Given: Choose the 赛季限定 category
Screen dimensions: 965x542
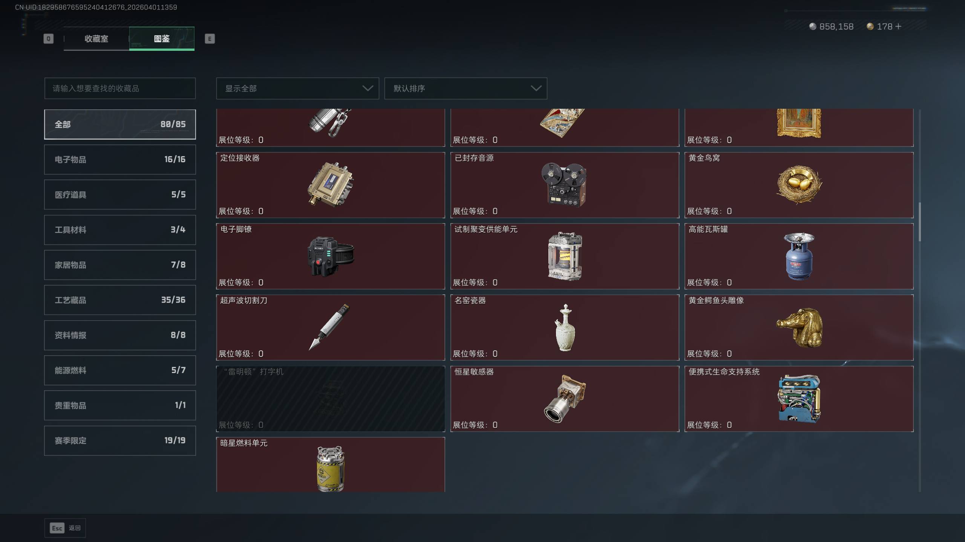Looking at the screenshot, I should pos(120,441).
